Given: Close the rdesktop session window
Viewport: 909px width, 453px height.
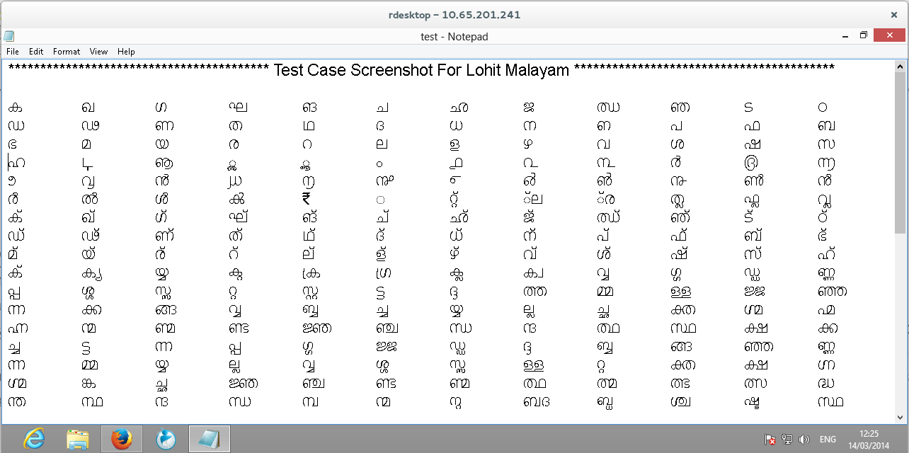Looking at the screenshot, I should coord(893,14).
